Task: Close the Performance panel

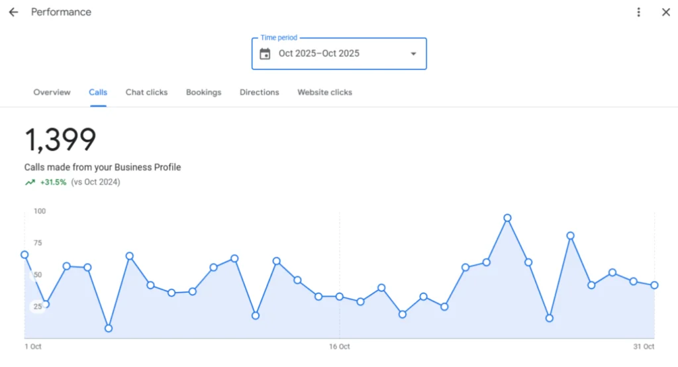Action: (665, 13)
